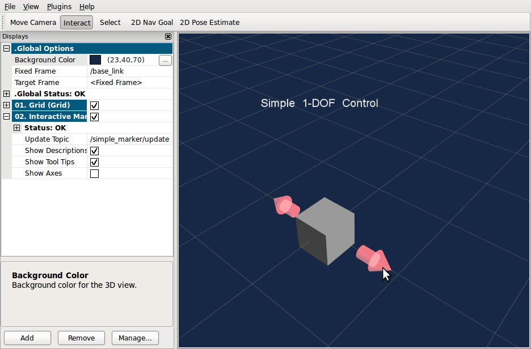This screenshot has width=531, height=349.
Task: Click the Background Color dark blue swatch
Action: [95, 60]
